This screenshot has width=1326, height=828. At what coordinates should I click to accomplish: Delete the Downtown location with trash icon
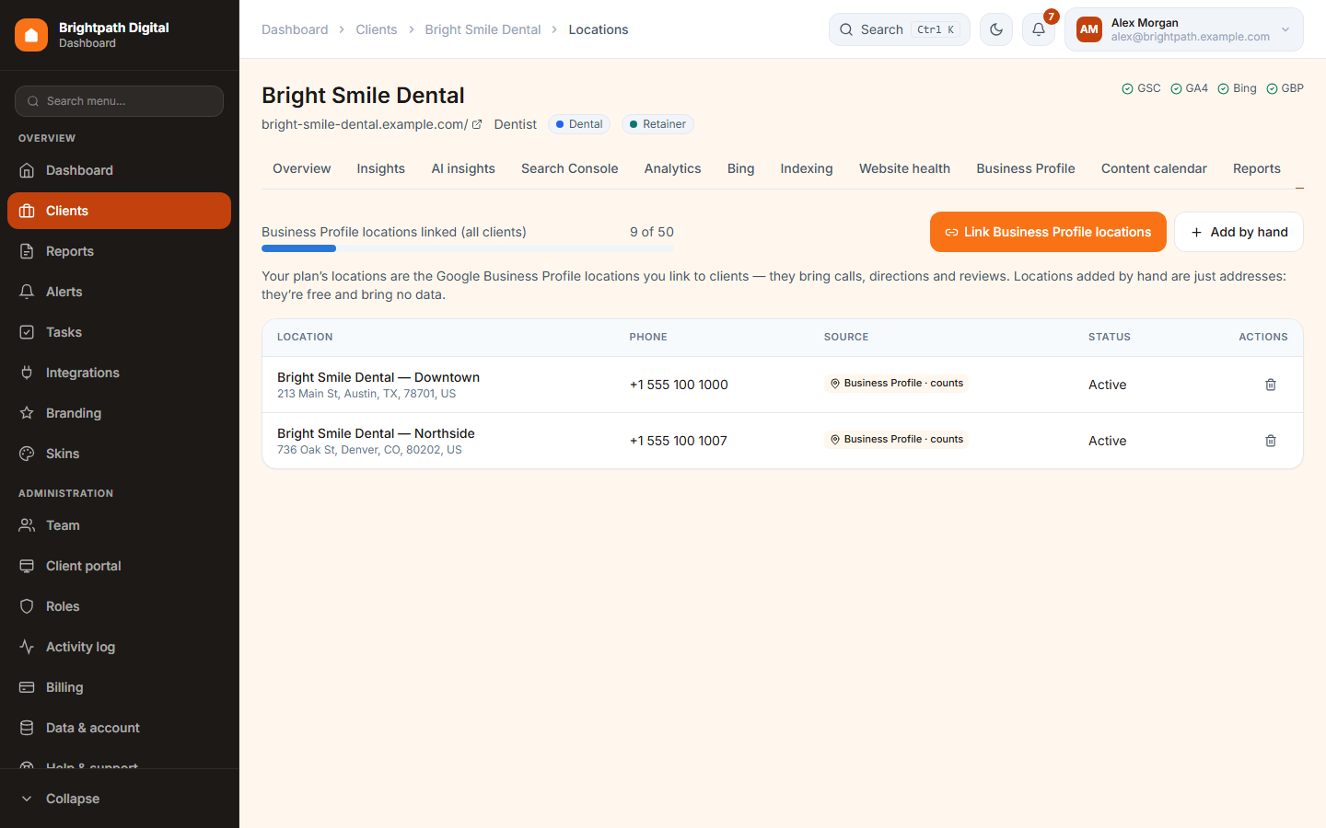point(1270,385)
